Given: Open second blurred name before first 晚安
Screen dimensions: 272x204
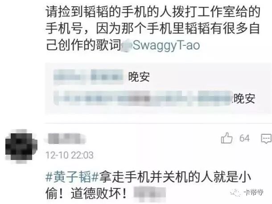Looking at the screenshot, I should click(x=107, y=77).
